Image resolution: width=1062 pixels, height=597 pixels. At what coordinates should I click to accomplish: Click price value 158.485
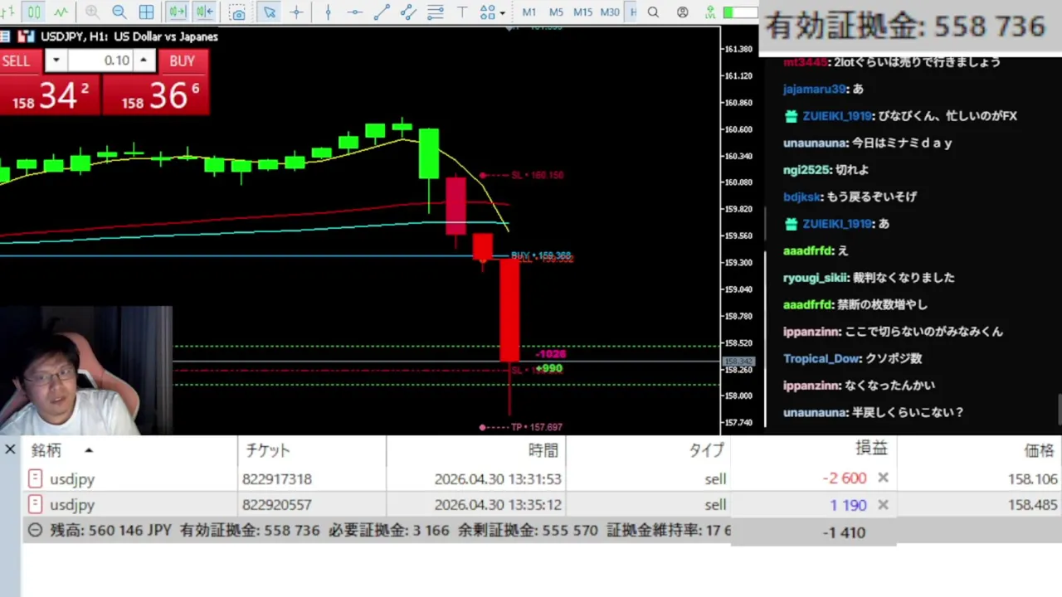1032,505
